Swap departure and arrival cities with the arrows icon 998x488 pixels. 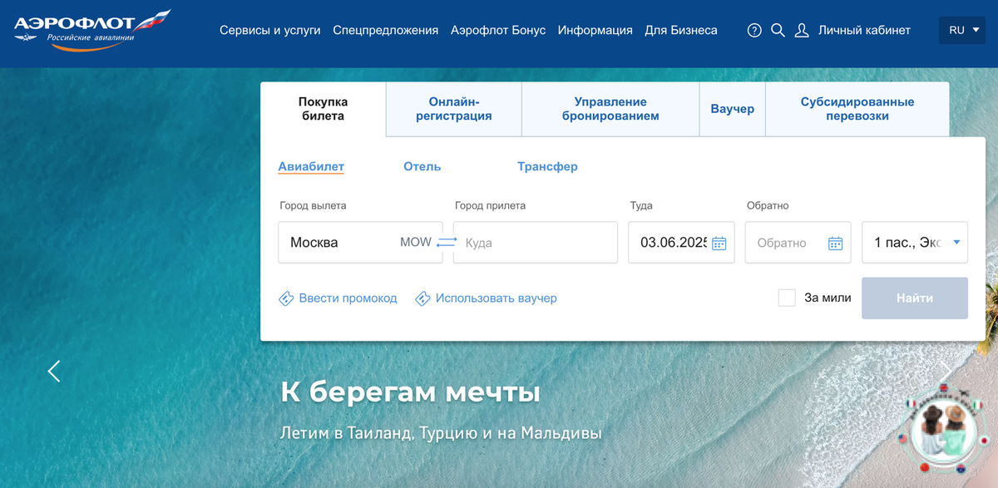[447, 242]
